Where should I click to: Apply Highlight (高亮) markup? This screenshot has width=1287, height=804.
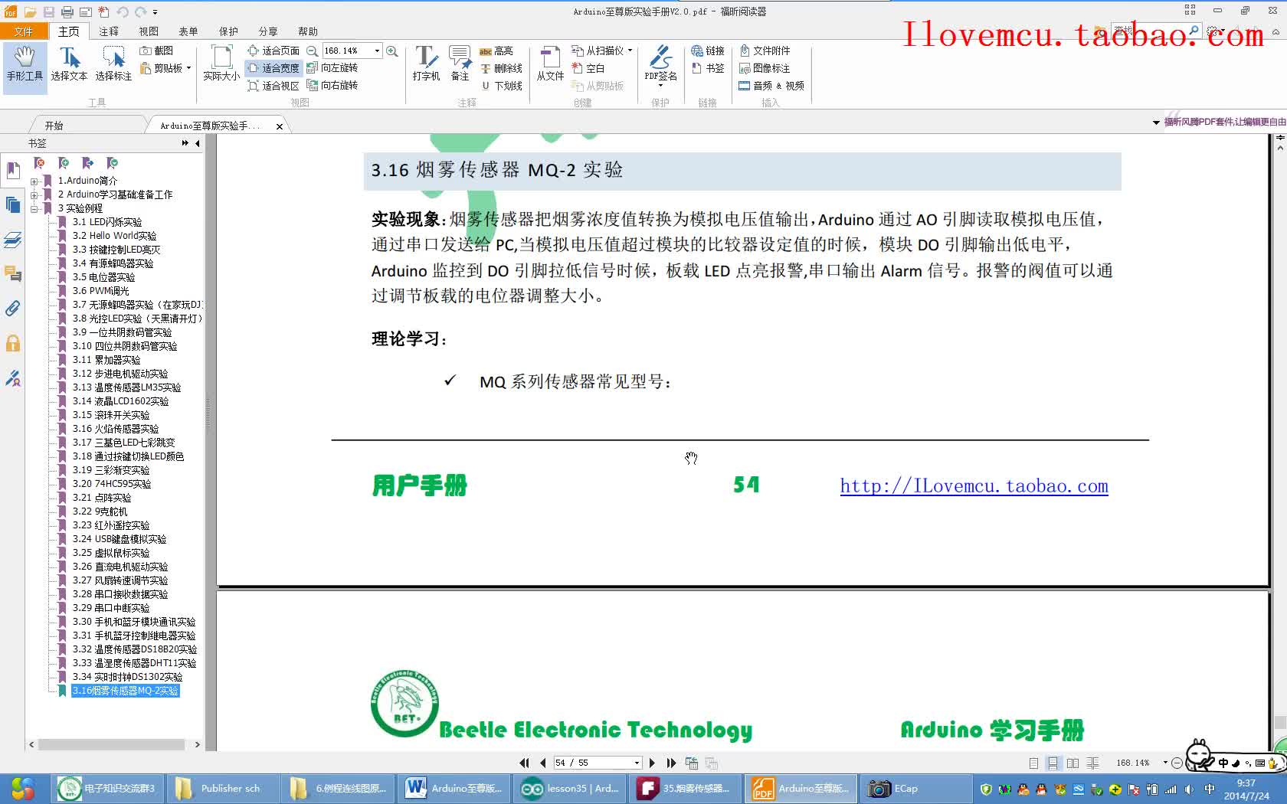click(496, 51)
